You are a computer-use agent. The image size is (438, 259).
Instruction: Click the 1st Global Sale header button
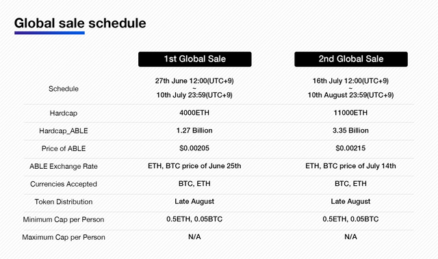tap(194, 59)
